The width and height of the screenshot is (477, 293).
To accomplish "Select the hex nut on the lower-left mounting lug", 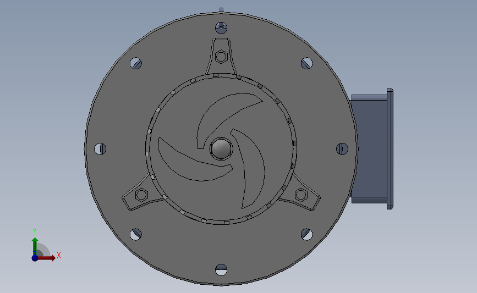I will (x=141, y=195).
